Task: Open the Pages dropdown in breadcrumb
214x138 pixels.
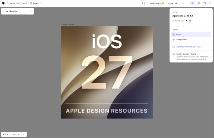Action: click(x=35, y=3)
